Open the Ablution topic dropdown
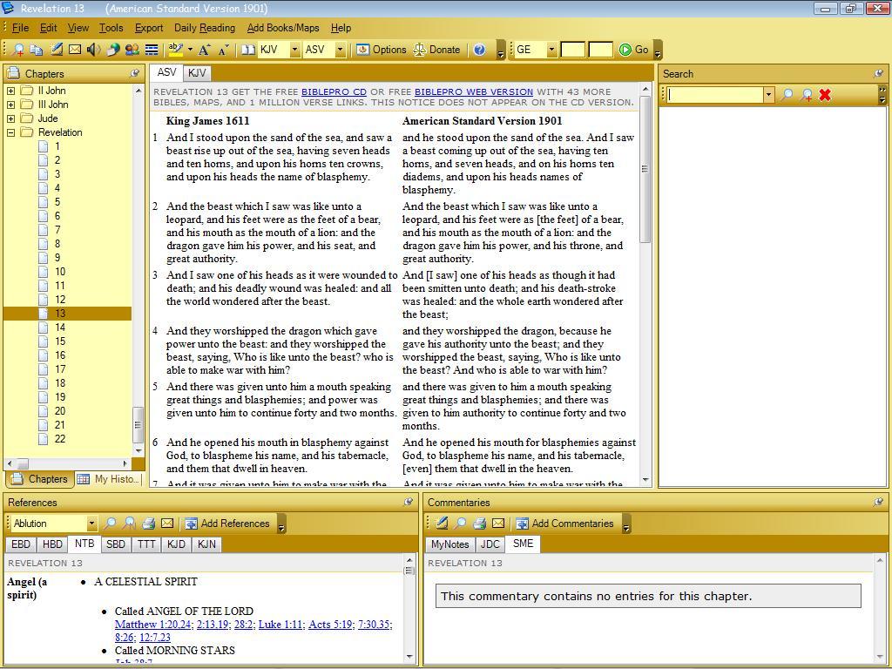 click(91, 524)
